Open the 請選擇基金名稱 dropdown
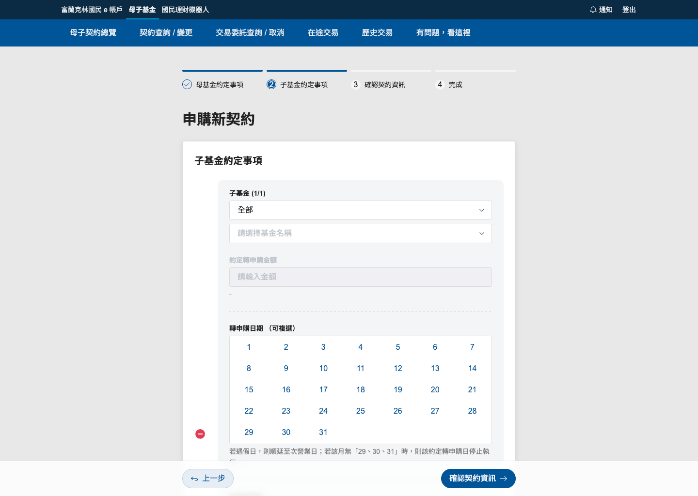This screenshot has height=496, width=698. [x=361, y=233]
